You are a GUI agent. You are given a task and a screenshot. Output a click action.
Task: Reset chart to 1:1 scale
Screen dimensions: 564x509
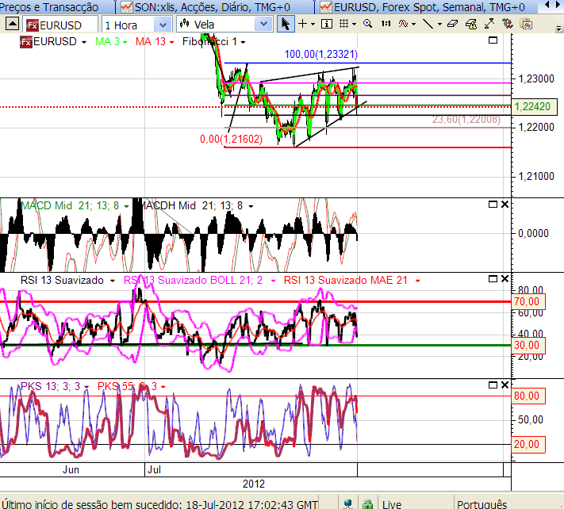pos(386,24)
